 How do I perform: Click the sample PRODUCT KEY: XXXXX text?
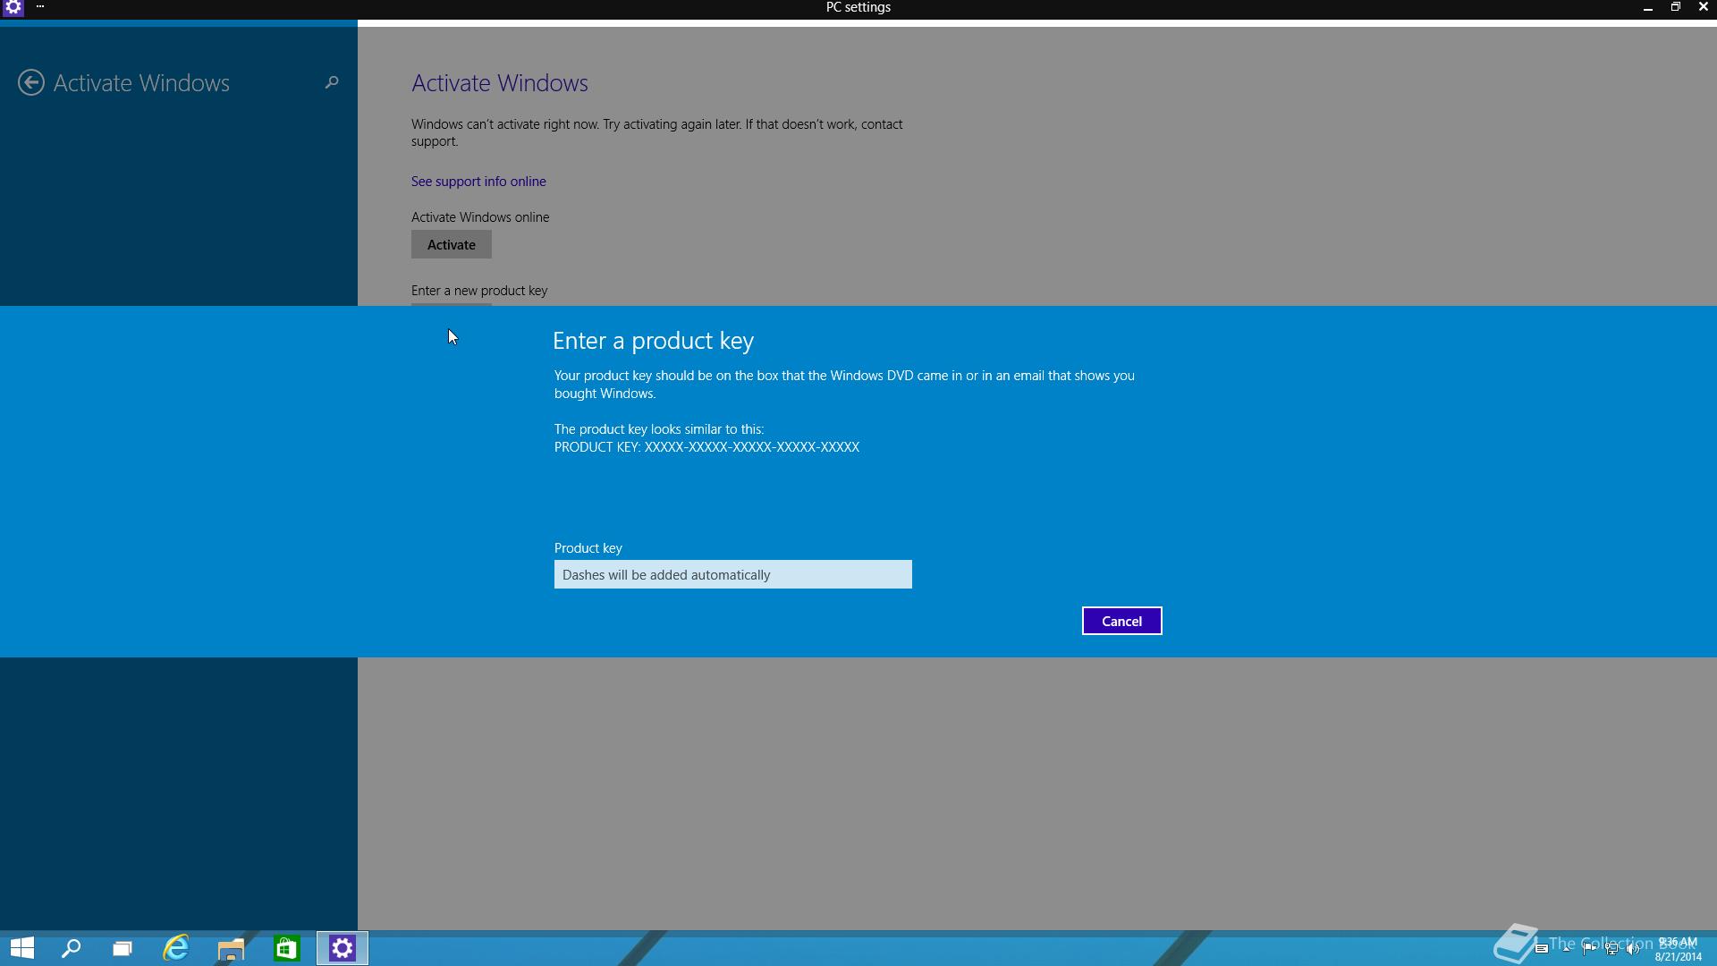coord(706,447)
